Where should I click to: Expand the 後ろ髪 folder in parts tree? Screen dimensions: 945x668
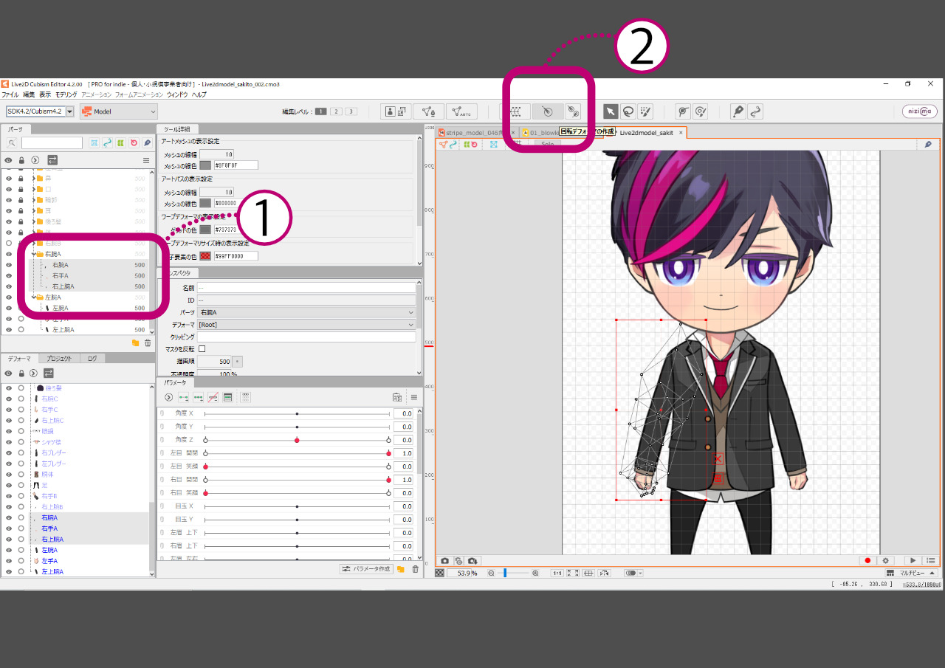(x=34, y=221)
